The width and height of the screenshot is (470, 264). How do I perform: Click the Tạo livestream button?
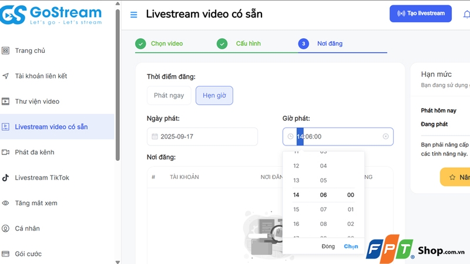click(421, 13)
